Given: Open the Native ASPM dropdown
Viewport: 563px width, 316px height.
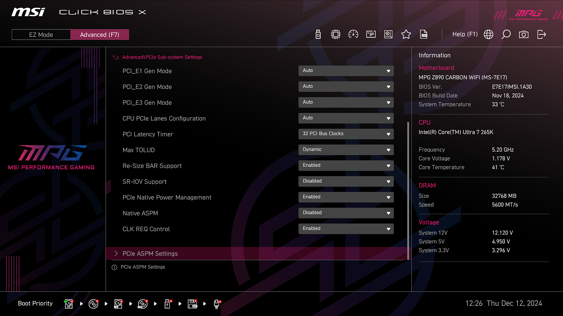Looking at the screenshot, I should [x=346, y=213].
